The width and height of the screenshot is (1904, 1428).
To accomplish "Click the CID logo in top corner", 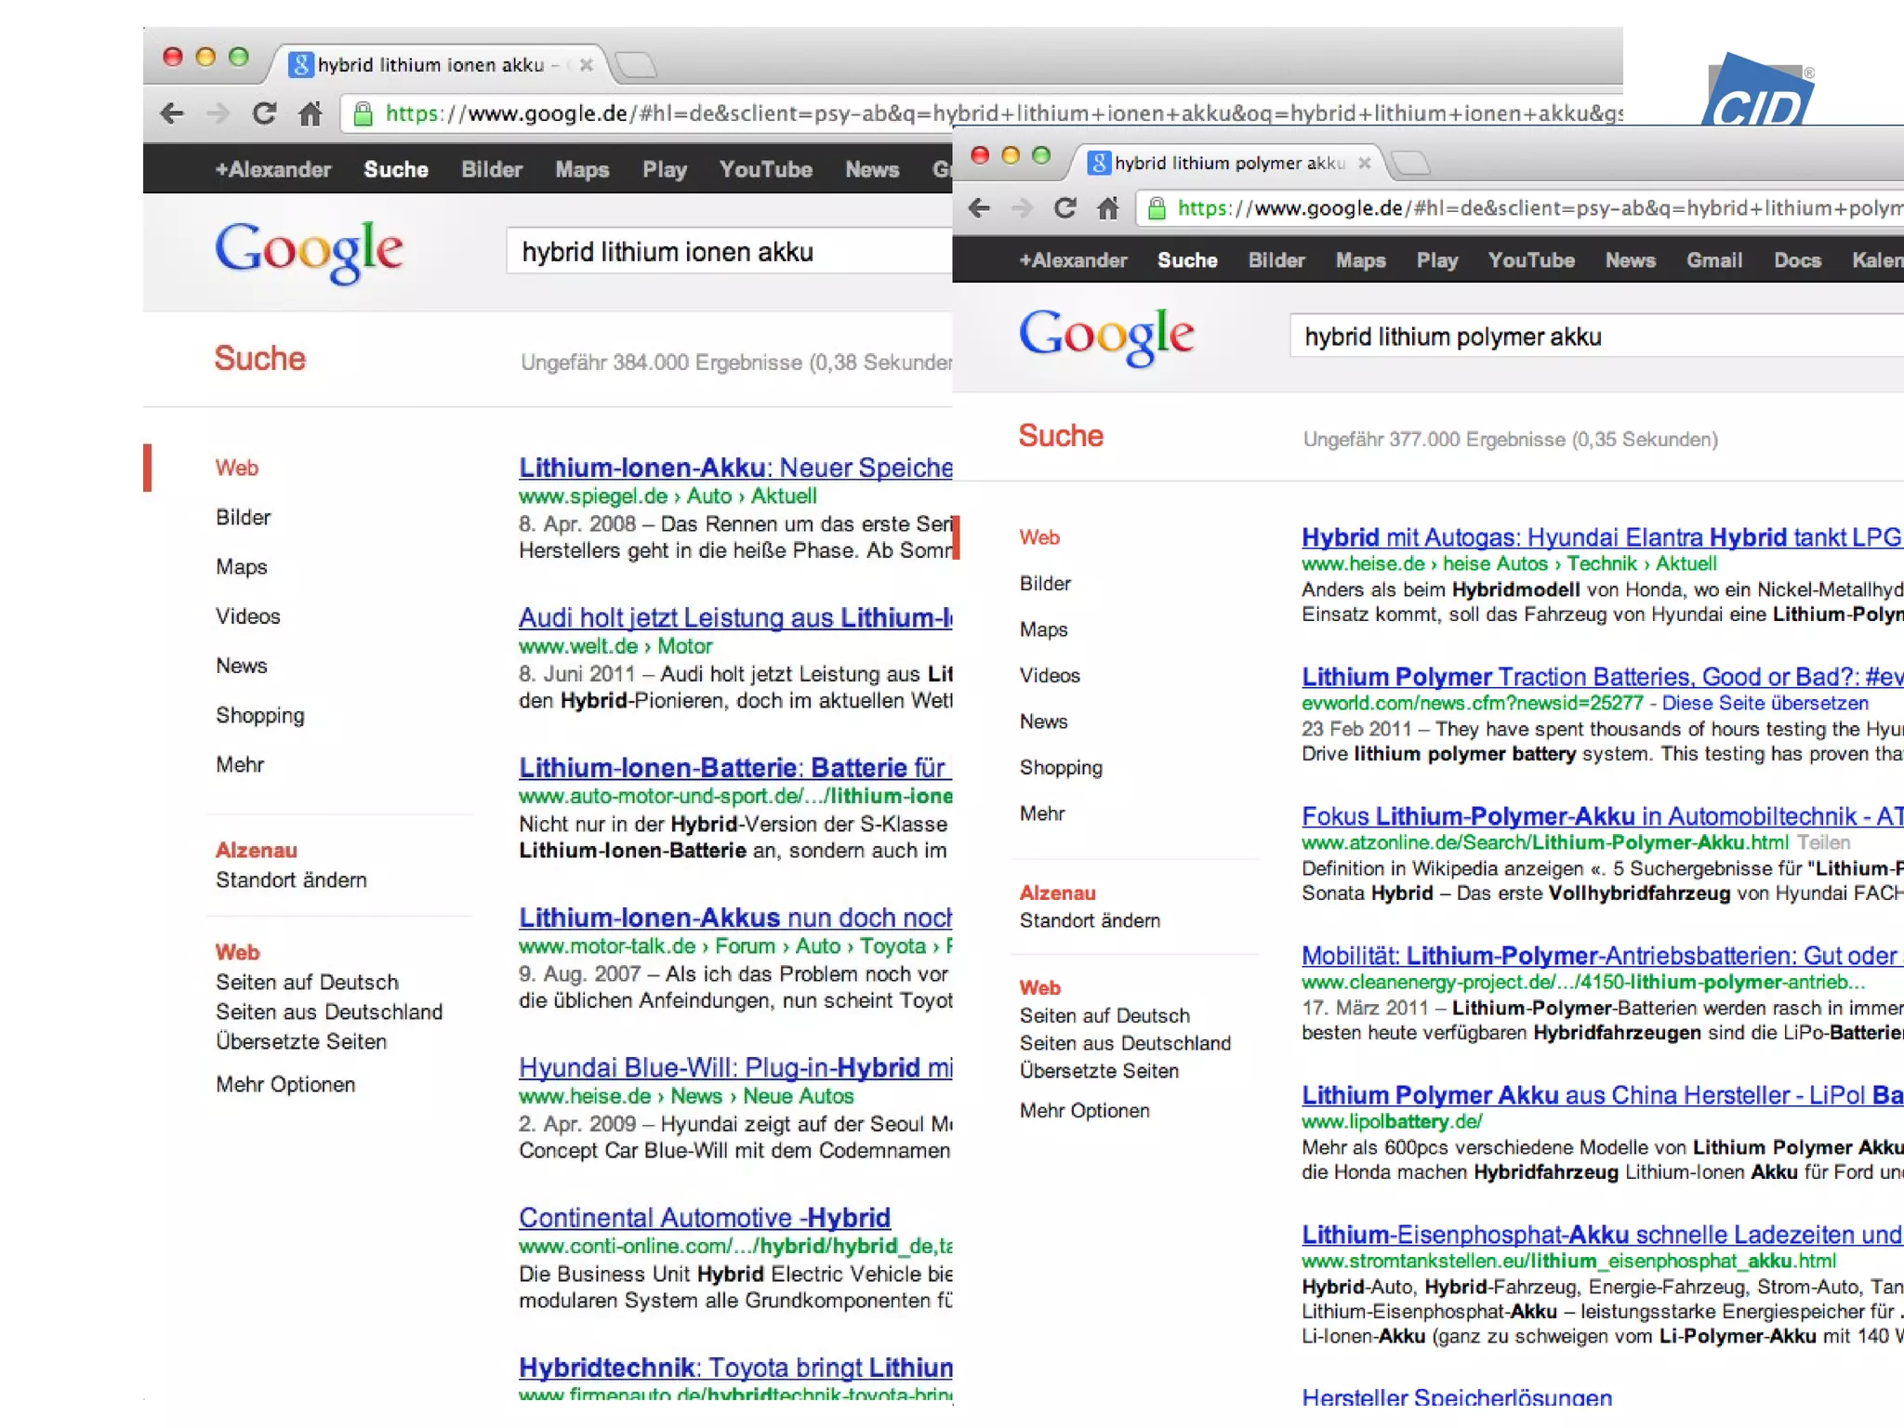I will point(1757,91).
